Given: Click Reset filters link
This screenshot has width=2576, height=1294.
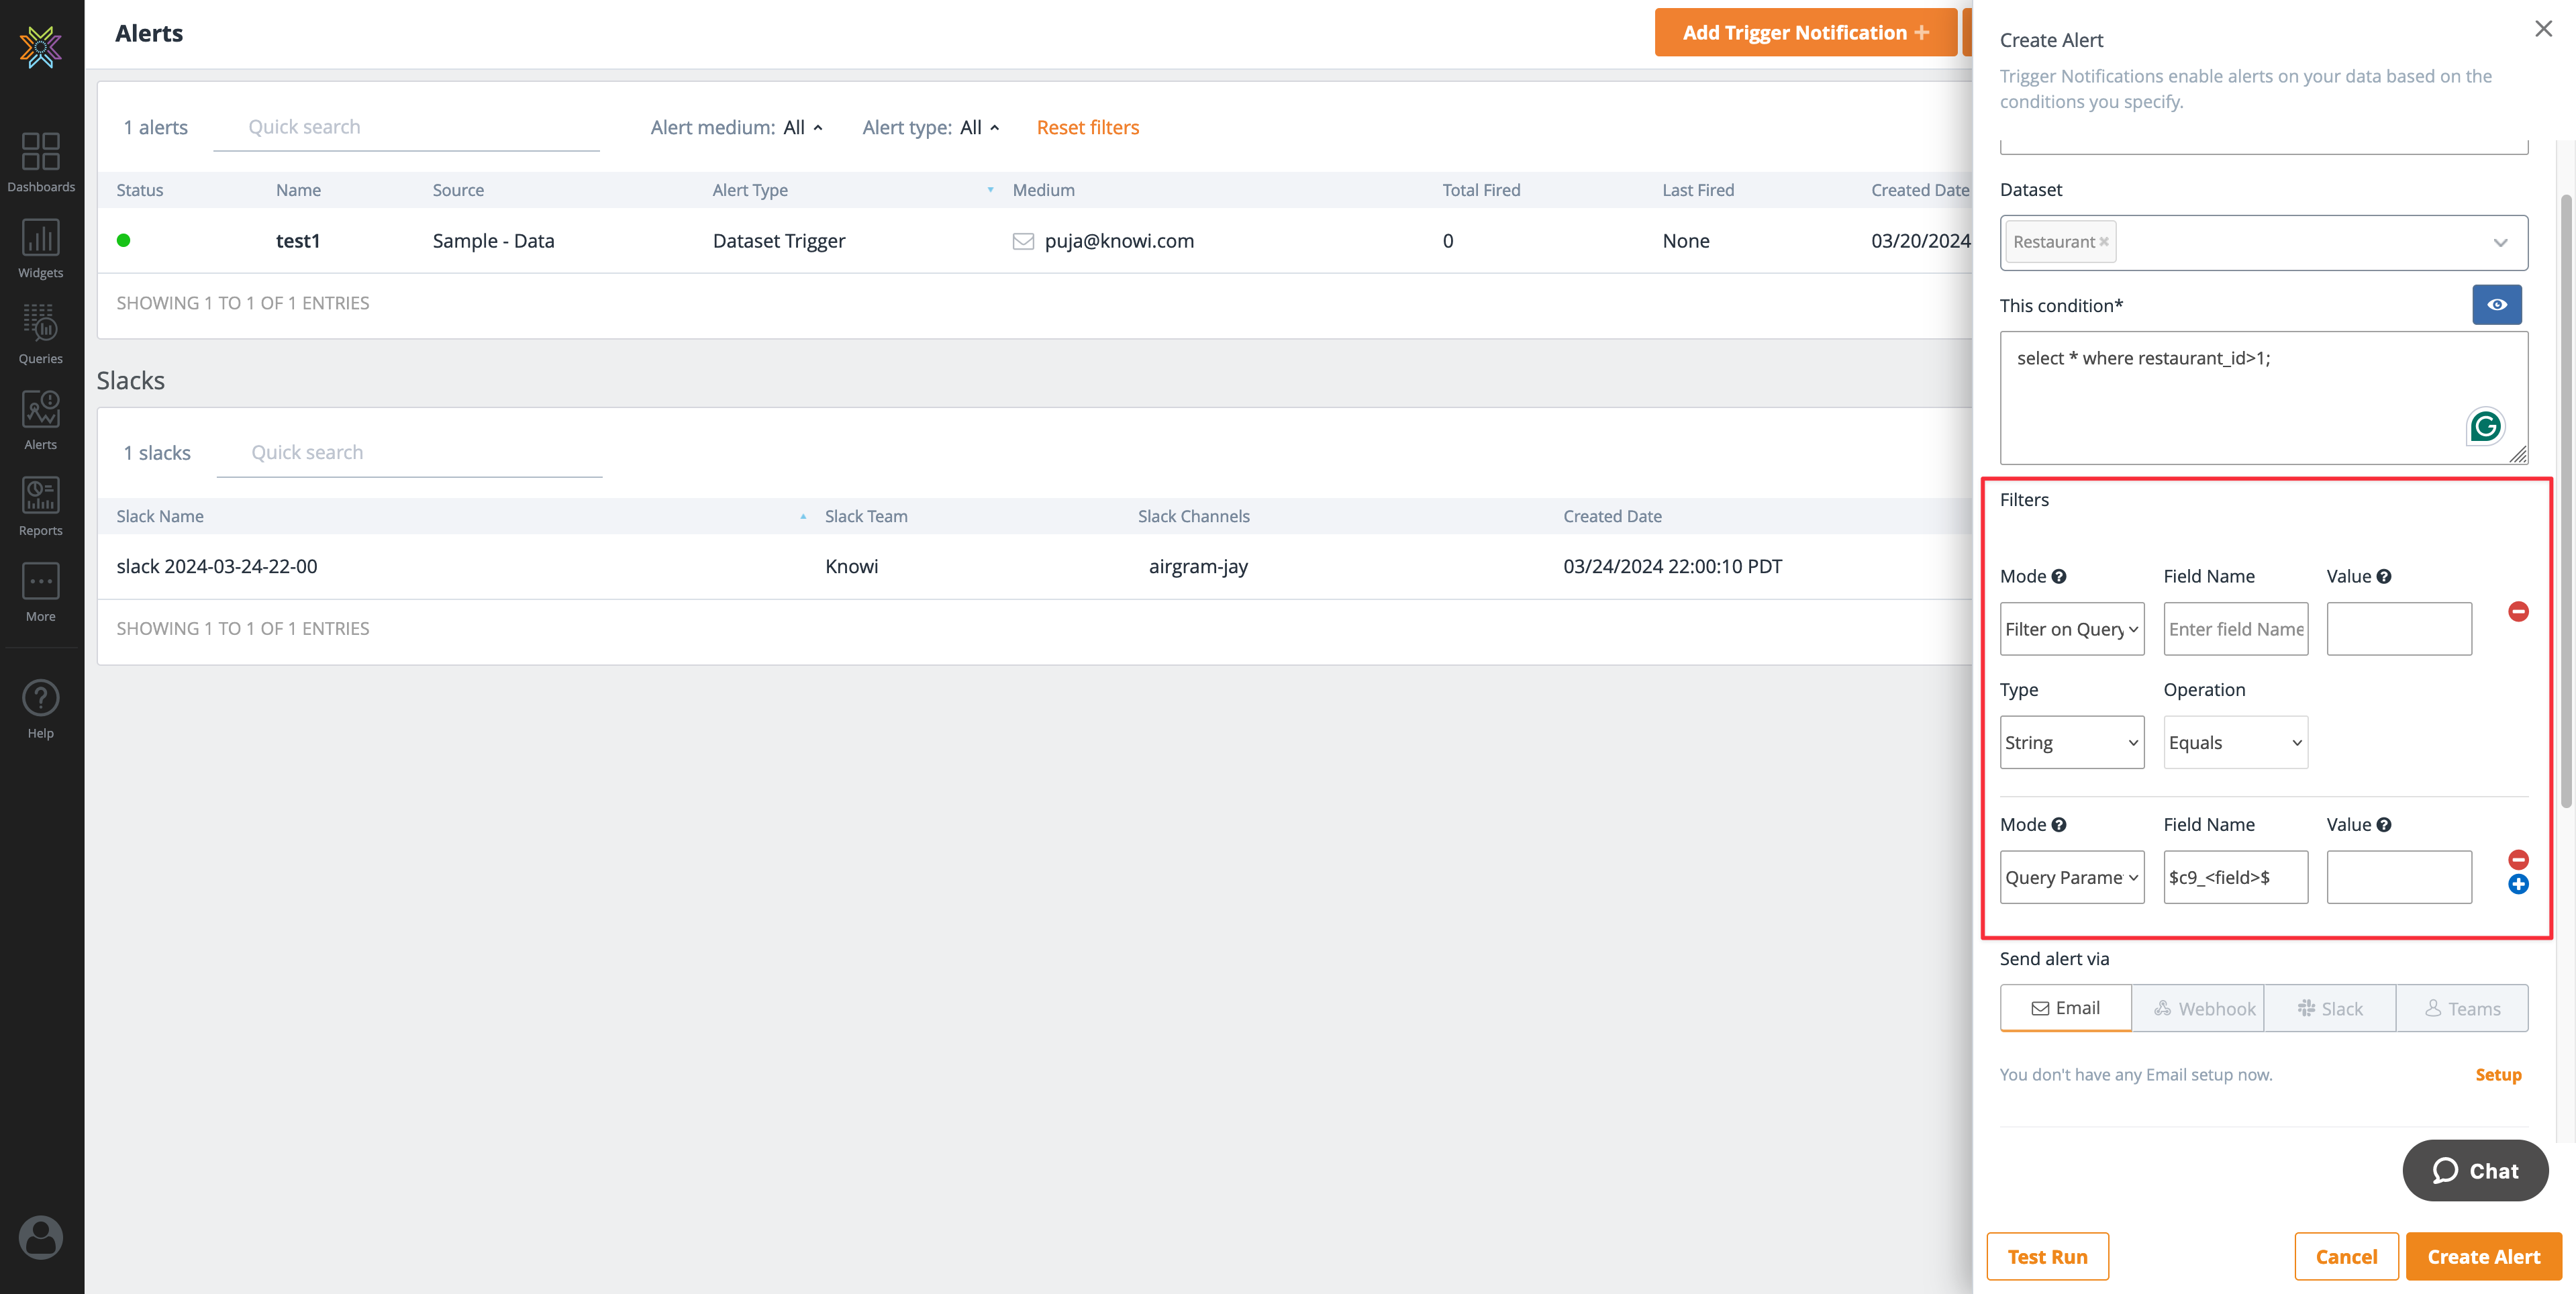Looking at the screenshot, I should click(1088, 127).
